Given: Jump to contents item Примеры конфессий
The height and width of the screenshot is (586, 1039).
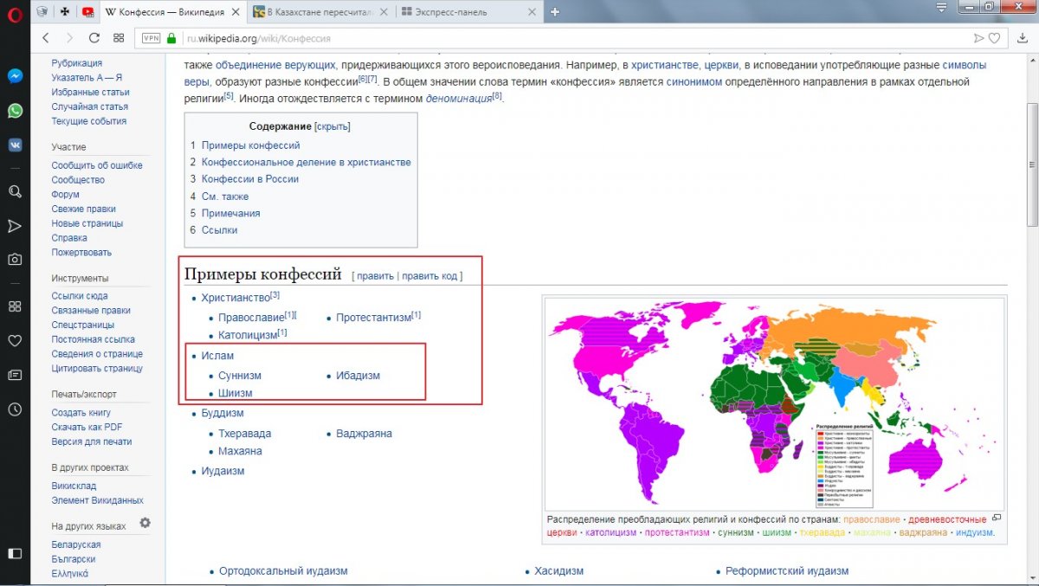Looking at the screenshot, I should pyautogui.click(x=251, y=145).
